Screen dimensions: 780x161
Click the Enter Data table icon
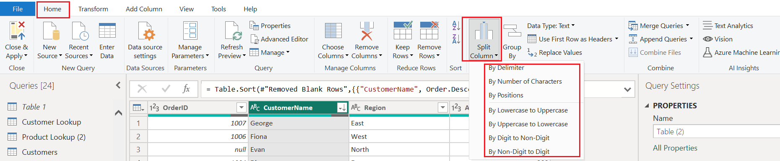coord(107,31)
